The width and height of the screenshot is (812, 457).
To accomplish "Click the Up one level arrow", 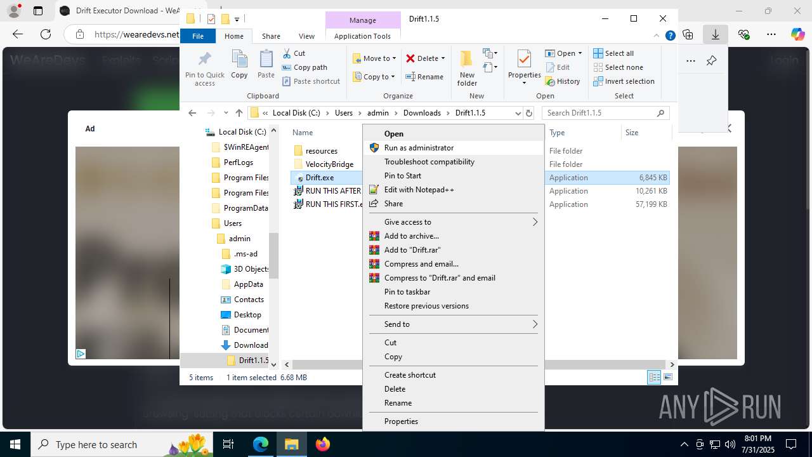I will (x=239, y=113).
